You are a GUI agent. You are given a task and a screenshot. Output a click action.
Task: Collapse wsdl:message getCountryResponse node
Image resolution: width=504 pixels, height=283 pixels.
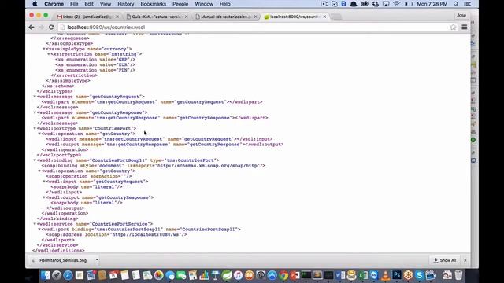[35, 112]
